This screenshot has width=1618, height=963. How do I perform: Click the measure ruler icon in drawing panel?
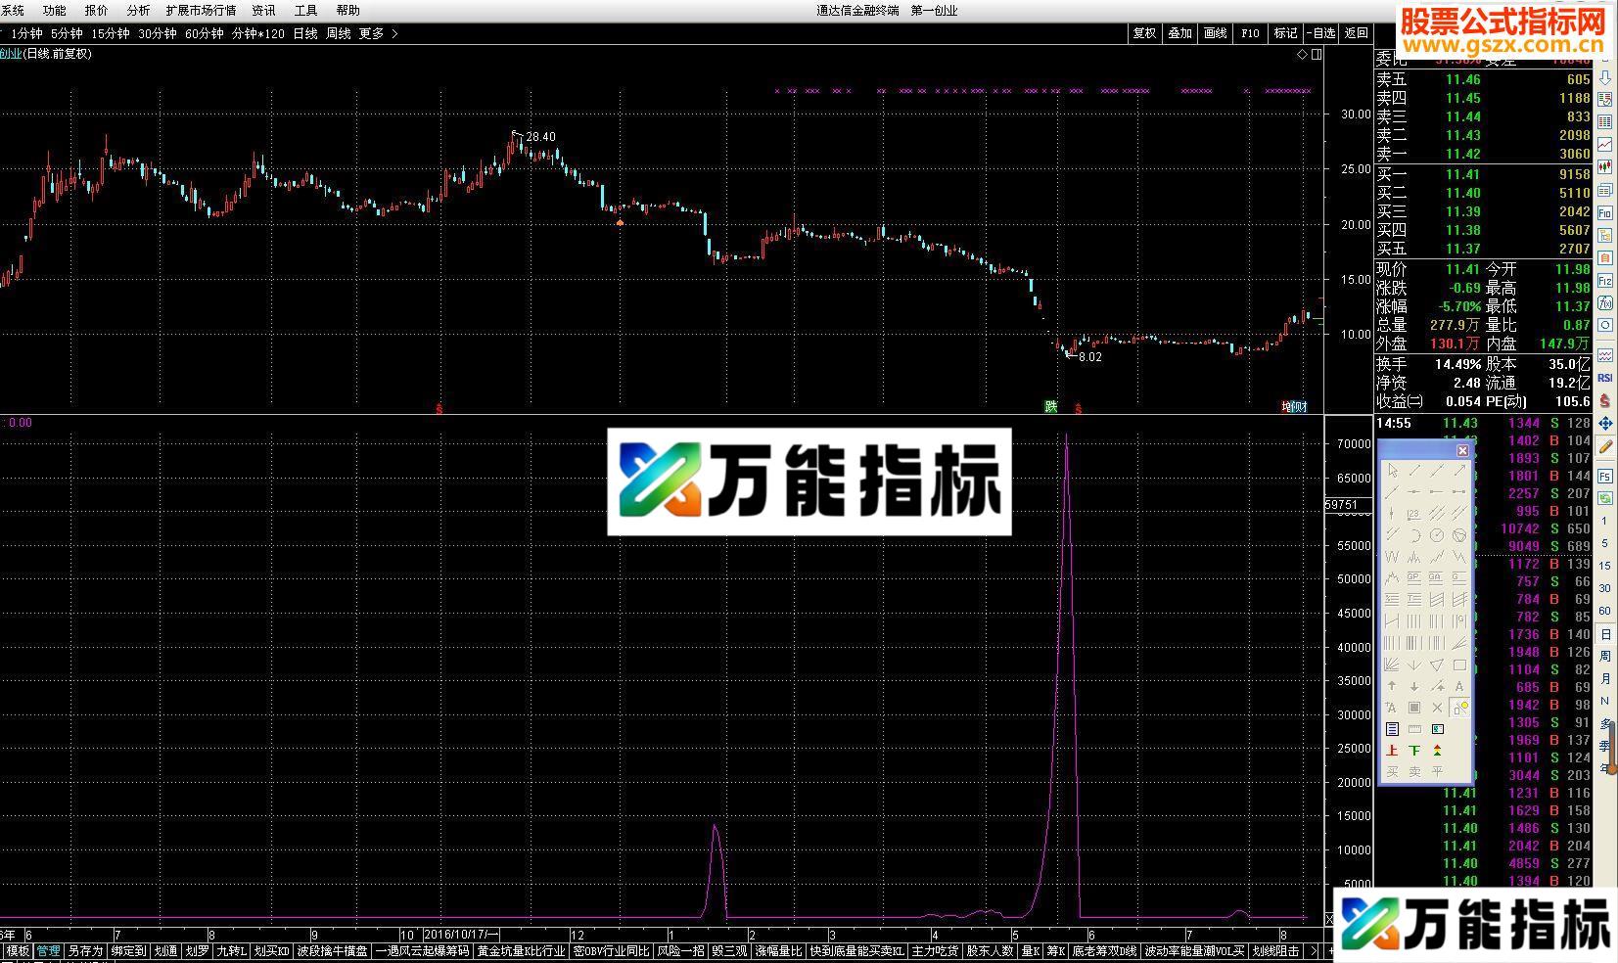[1414, 728]
